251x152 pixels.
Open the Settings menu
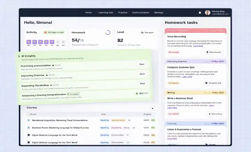point(159,13)
